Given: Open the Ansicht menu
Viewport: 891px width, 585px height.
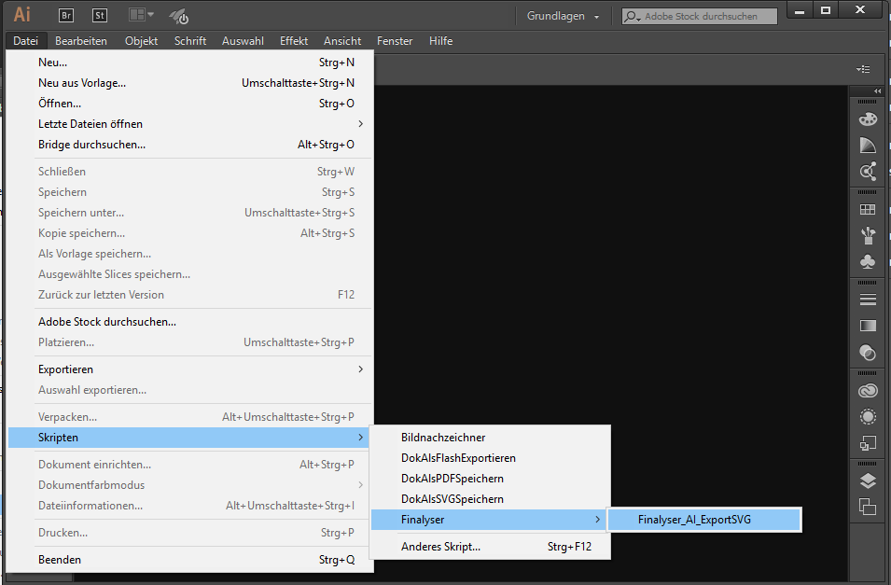Looking at the screenshot, I should [x=342, y=41].
